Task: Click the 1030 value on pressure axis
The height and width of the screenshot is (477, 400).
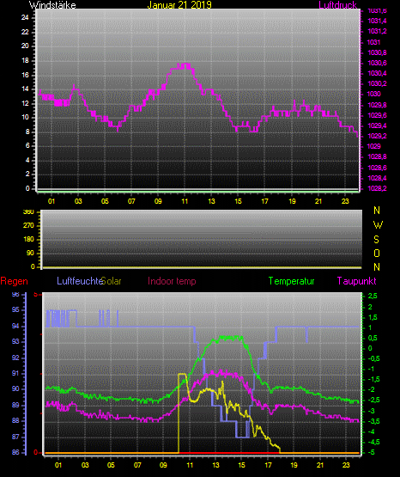Action: coord(374,94)
